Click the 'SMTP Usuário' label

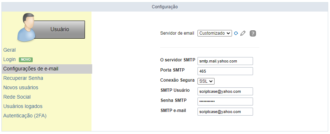tap(175, 90)
